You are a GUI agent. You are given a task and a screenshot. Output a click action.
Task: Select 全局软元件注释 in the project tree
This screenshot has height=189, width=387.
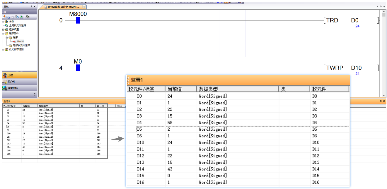click(x=17, y=25)
